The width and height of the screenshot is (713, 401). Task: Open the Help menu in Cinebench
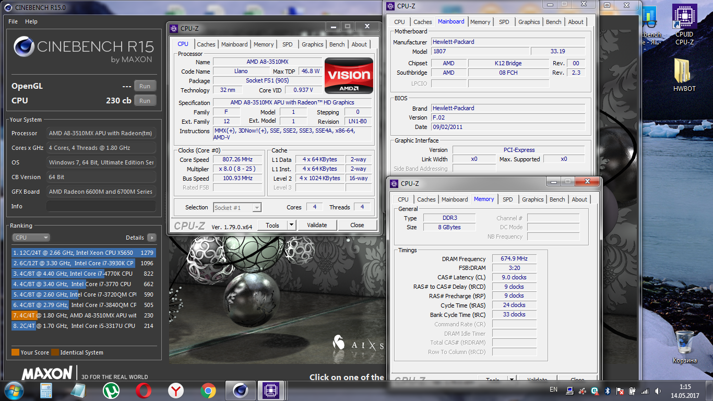[x=31, y=21]
